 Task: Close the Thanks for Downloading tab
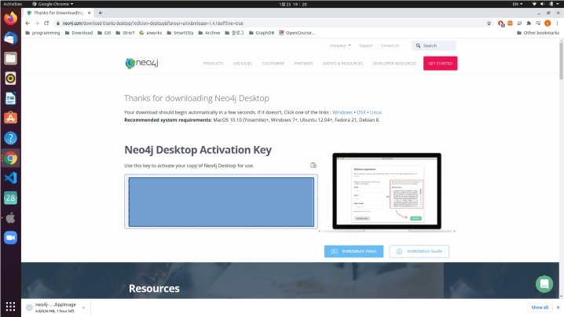[x=90, y=13]
